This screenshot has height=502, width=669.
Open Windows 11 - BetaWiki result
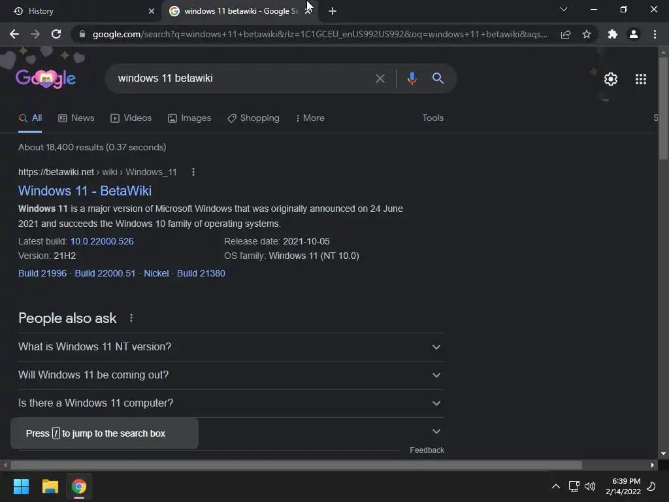(85, 191)
